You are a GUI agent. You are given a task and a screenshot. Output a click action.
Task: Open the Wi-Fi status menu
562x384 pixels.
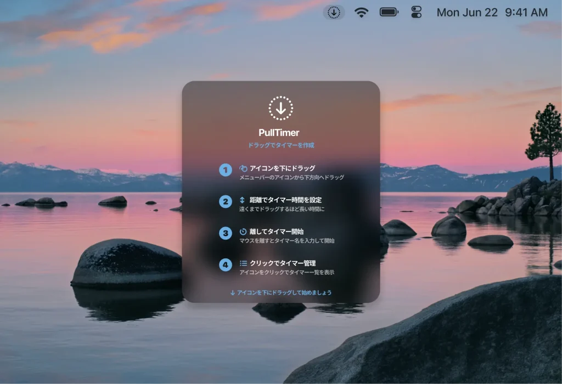click(x=361, y=12)
